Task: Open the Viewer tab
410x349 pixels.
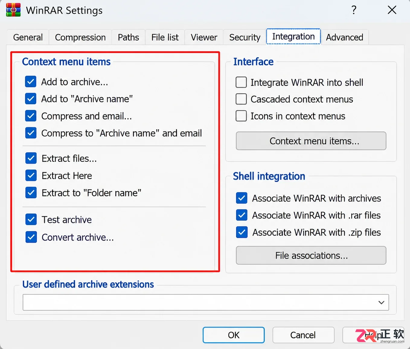Action: coord(204,37)
